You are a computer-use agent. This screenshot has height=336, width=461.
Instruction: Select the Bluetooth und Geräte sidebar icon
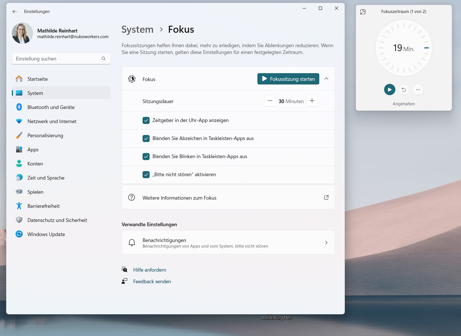coord(19,107)
